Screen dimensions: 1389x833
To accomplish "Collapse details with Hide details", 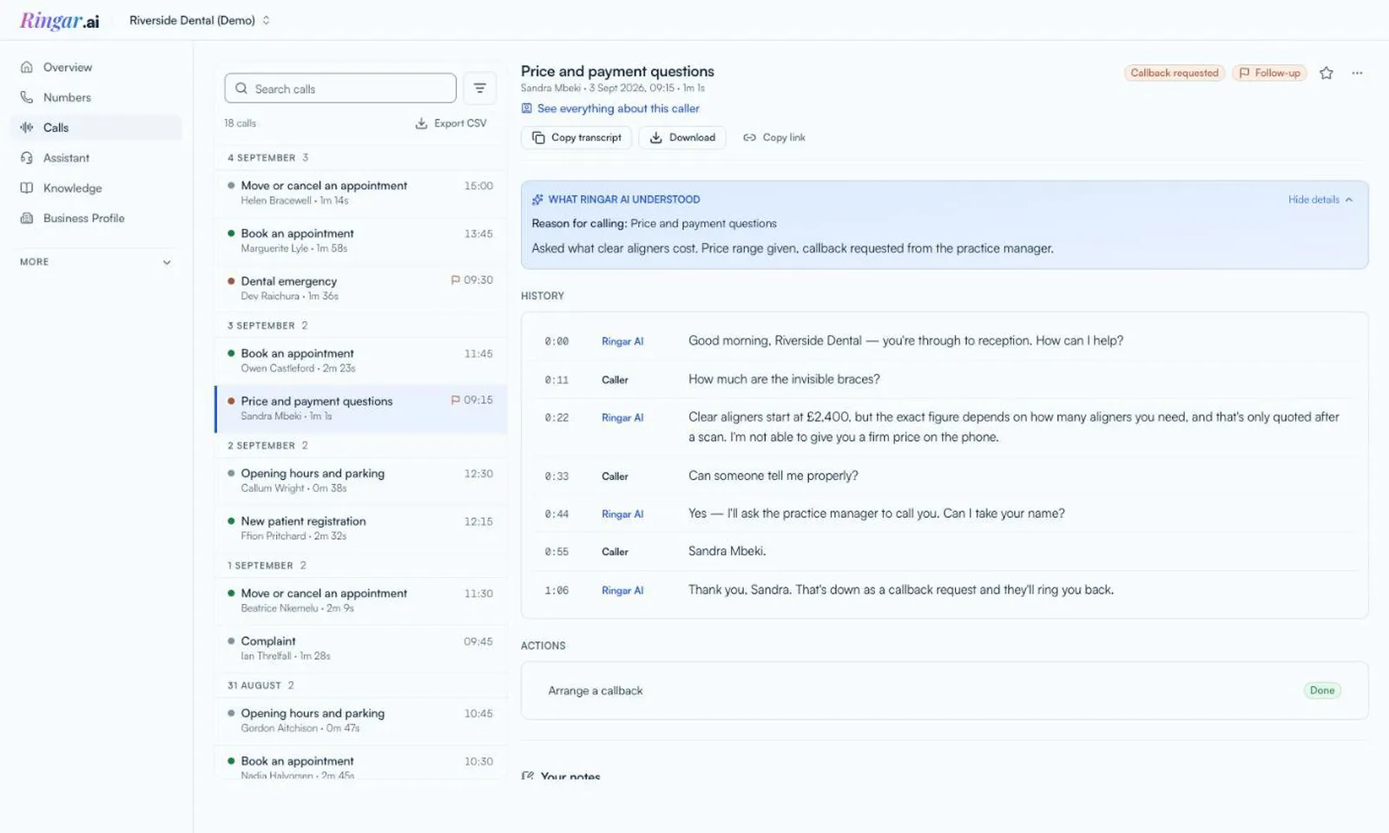I will click(x=1320, y=200).
